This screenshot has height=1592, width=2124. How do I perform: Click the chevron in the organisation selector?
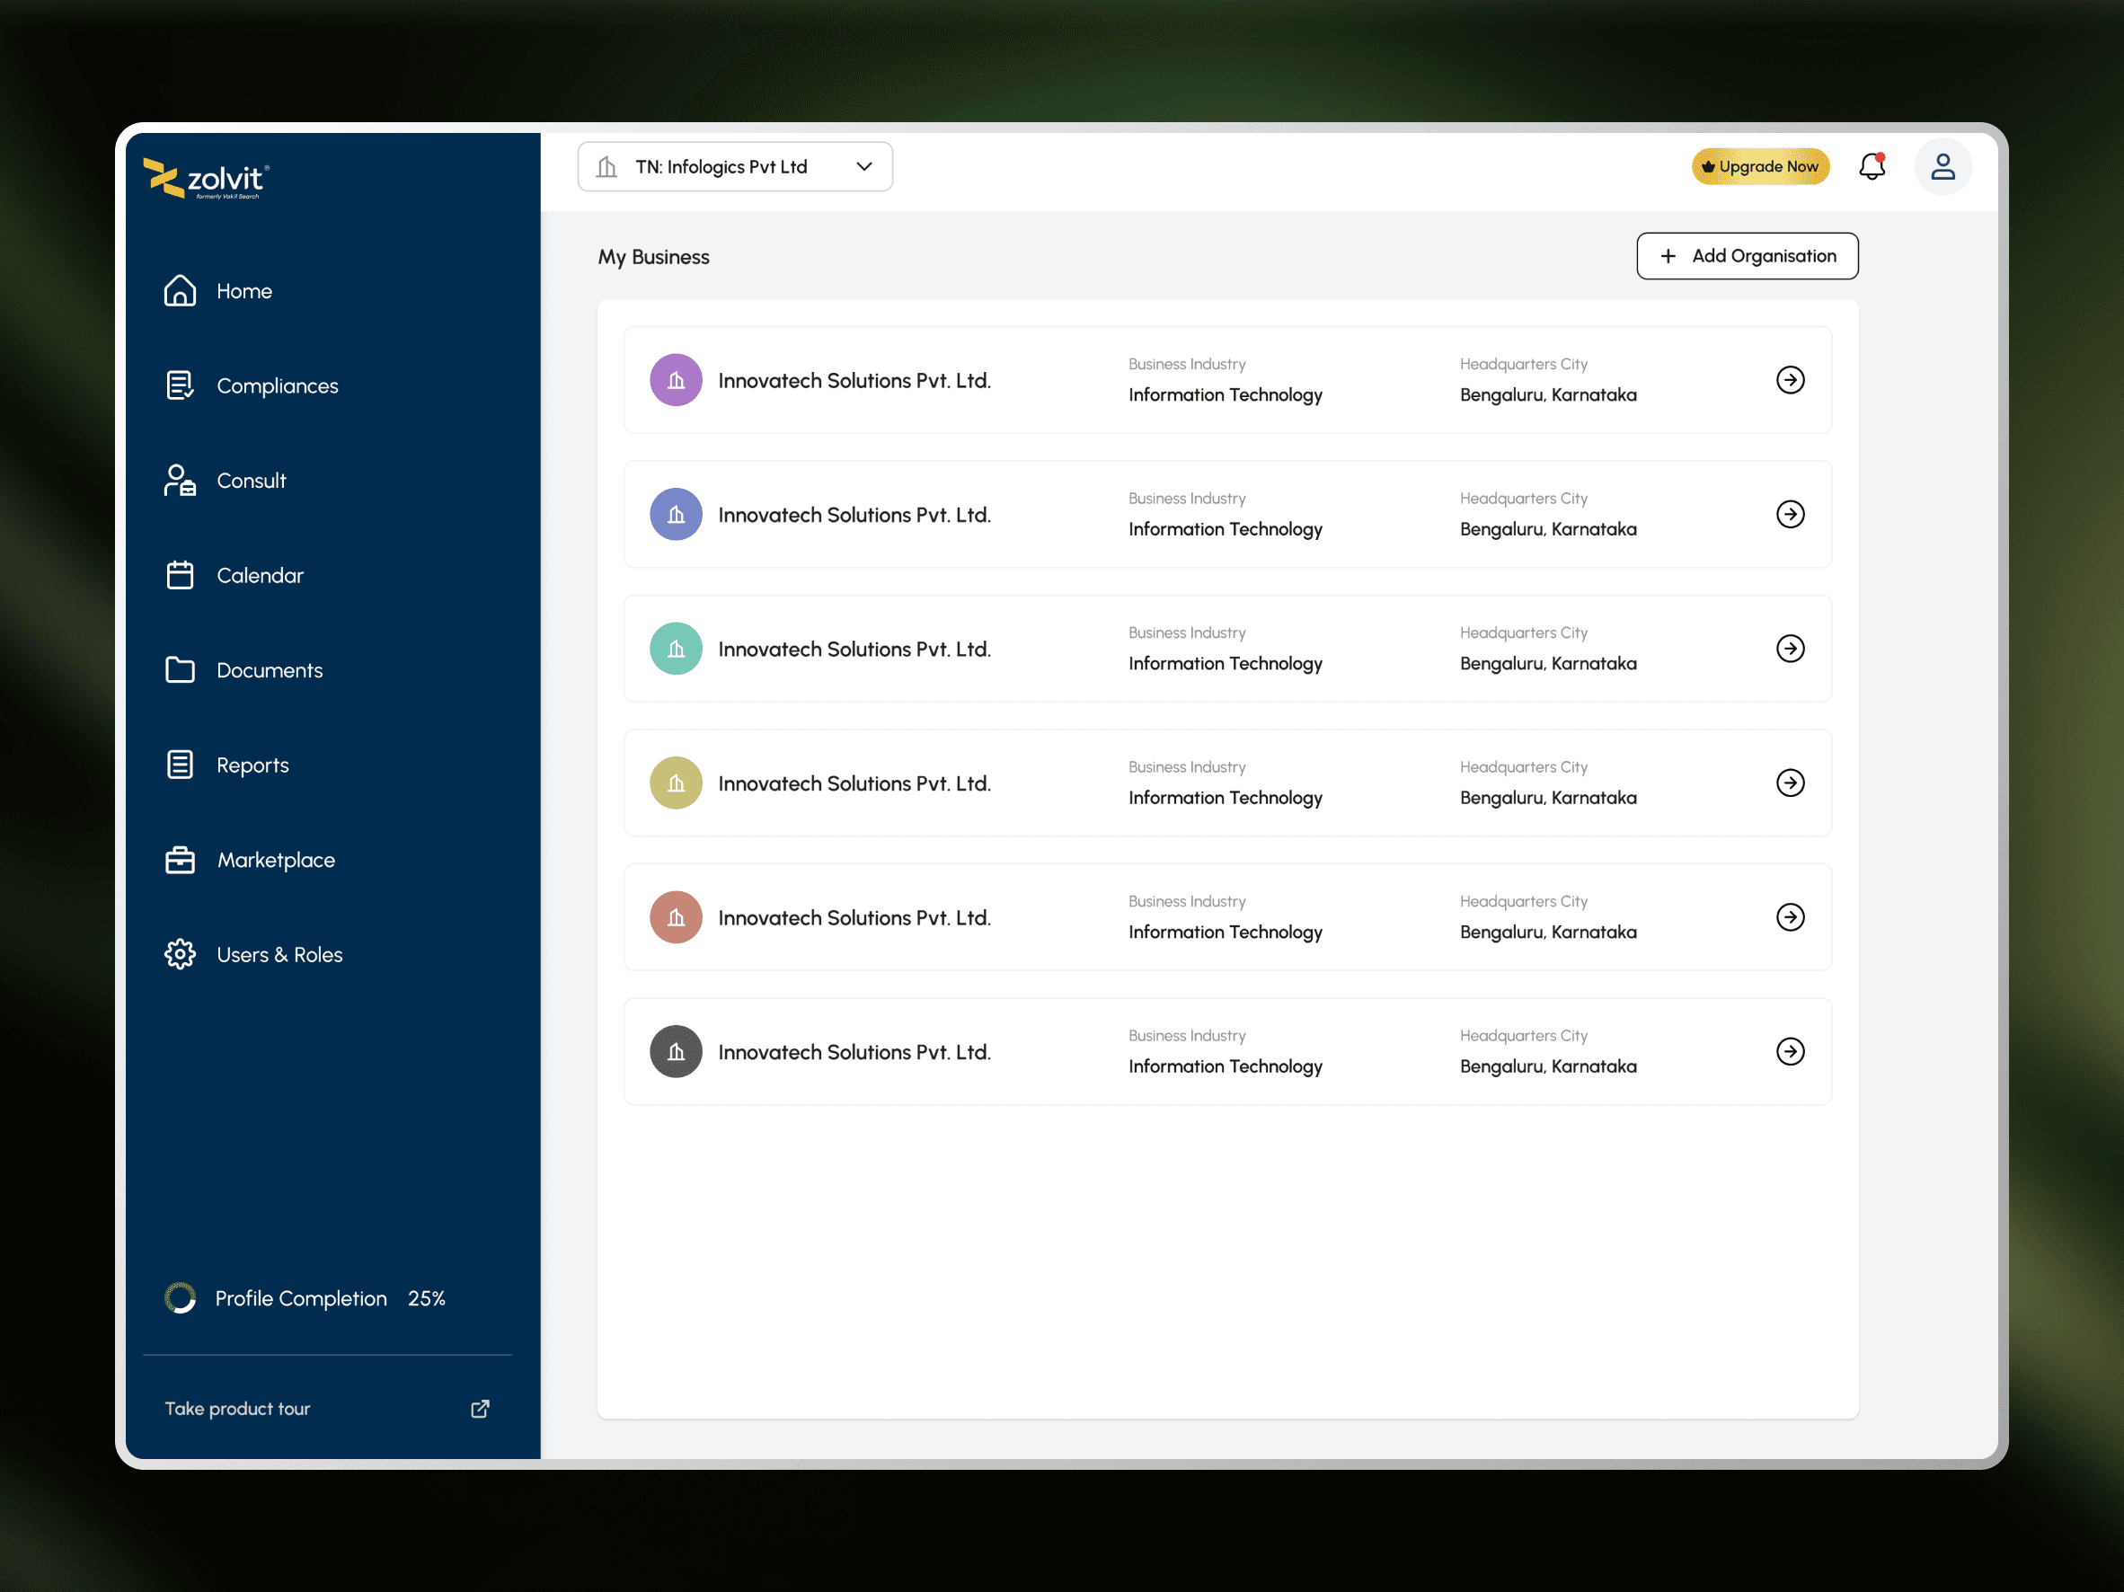click(x=864, y=167)
